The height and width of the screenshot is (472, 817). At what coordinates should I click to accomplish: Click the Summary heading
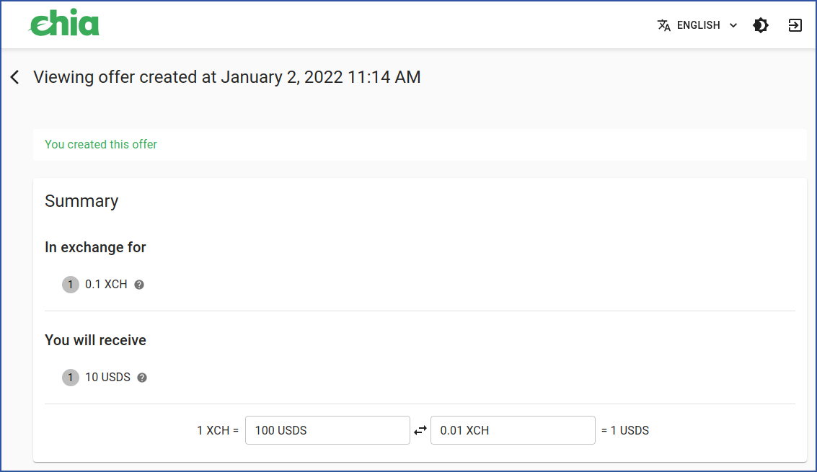tap(81, 201)
